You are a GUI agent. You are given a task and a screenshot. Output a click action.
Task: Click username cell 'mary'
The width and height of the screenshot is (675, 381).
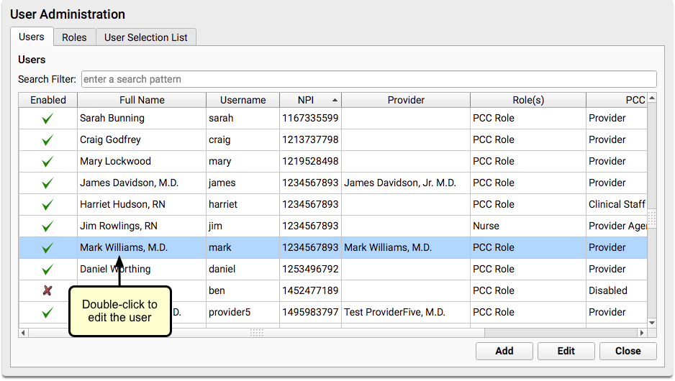pos(243,161)
